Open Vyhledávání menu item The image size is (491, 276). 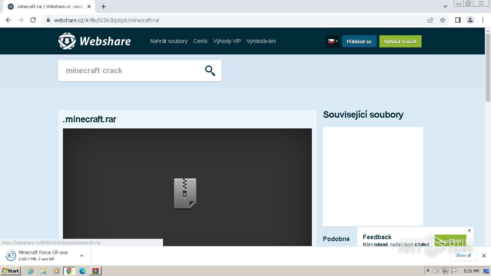261,41
